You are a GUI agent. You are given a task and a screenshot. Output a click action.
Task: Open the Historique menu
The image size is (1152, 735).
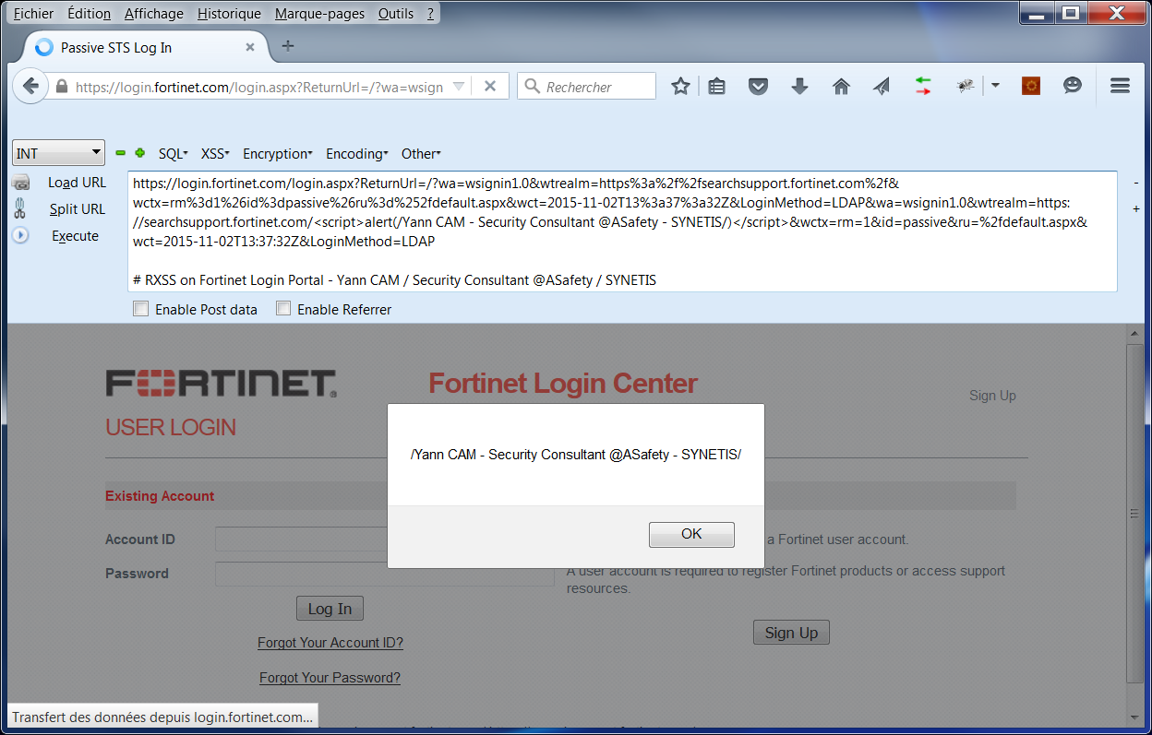pos(229,14)
